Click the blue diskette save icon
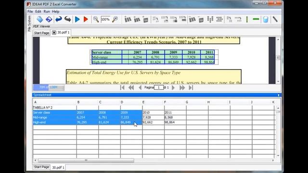 [x=49, y=19]
